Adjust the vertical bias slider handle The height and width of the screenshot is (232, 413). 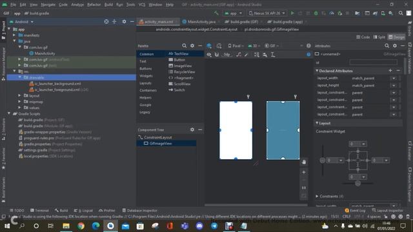[x=323, y=160]
